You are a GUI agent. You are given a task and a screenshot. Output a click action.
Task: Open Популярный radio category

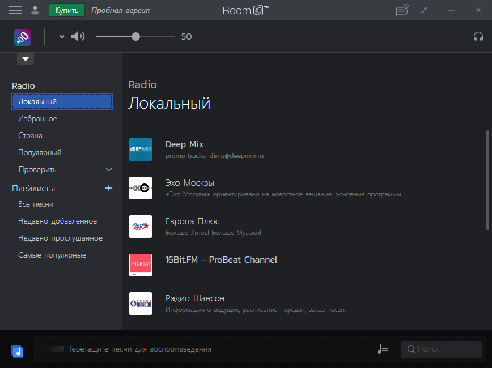40,152
